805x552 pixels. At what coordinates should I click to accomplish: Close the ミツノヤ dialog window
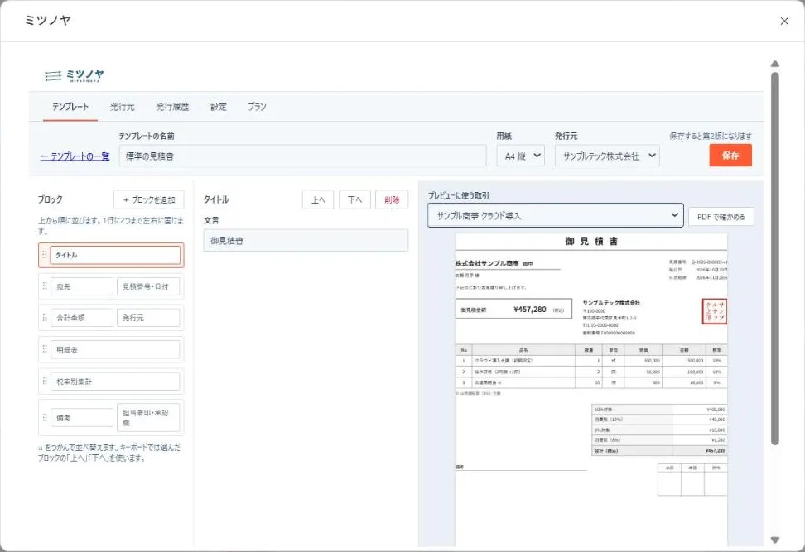(x=784, y=21)
